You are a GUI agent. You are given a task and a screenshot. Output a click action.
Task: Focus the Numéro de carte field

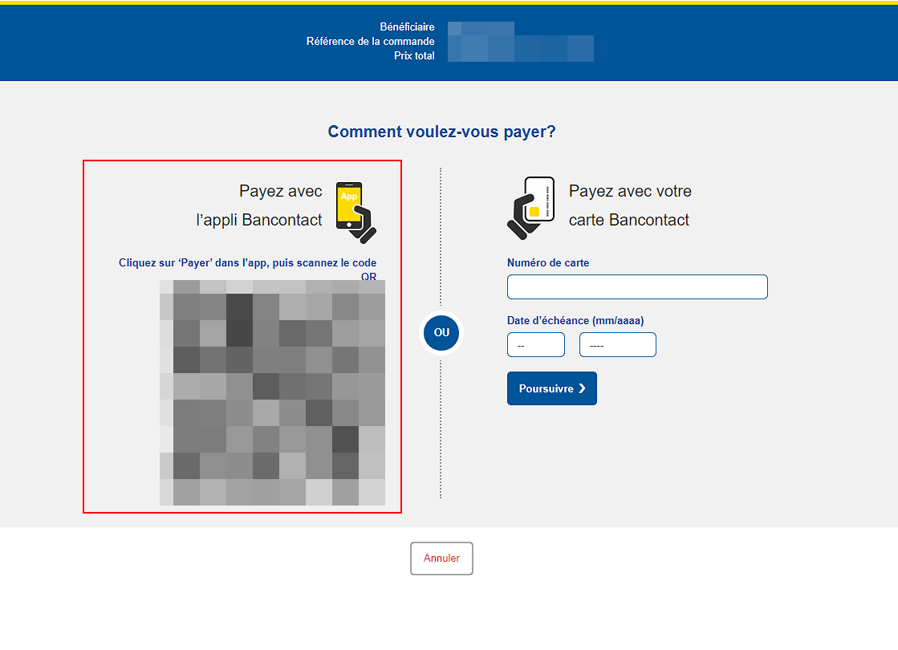pos(637,287)
